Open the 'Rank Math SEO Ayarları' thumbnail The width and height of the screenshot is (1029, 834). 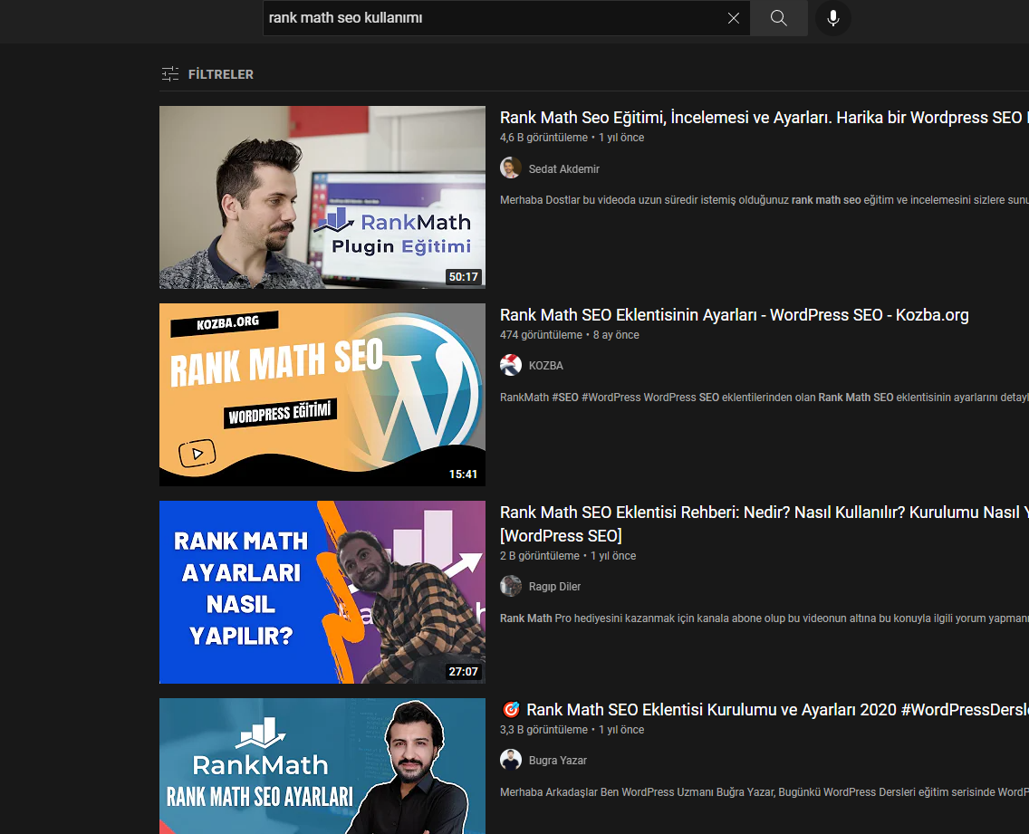[x=322, y=766]
